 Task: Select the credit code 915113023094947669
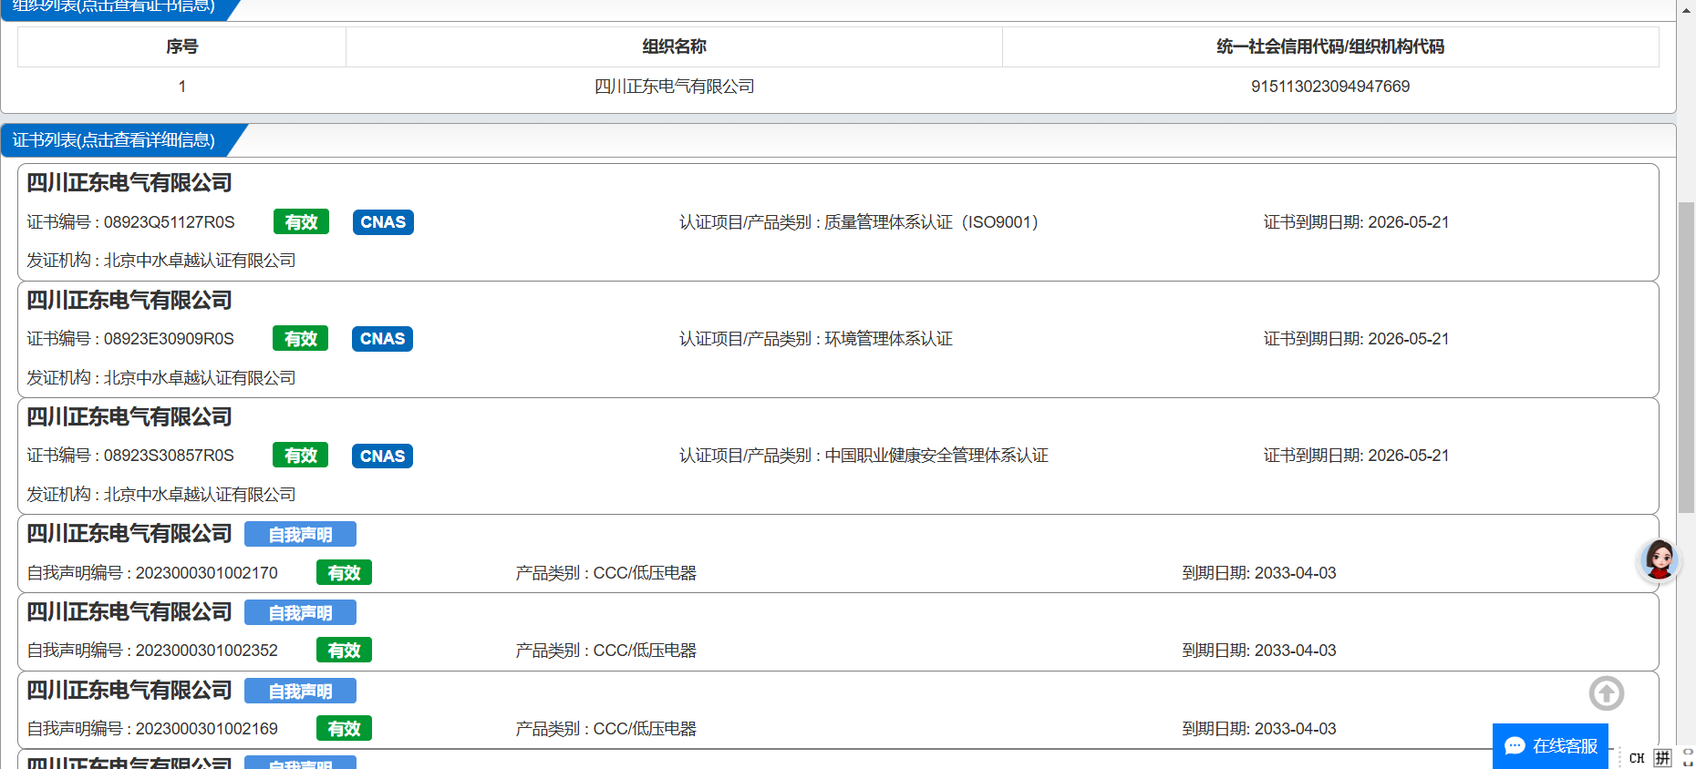point(1330,87)
